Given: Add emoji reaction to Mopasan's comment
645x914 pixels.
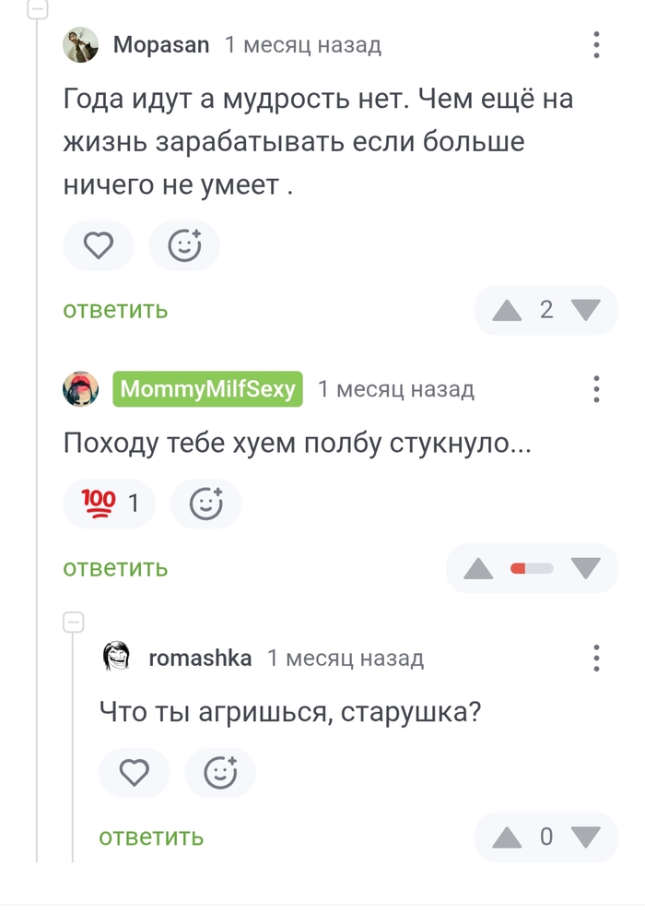Looking at the screenshot, I should tap(184, 245).
